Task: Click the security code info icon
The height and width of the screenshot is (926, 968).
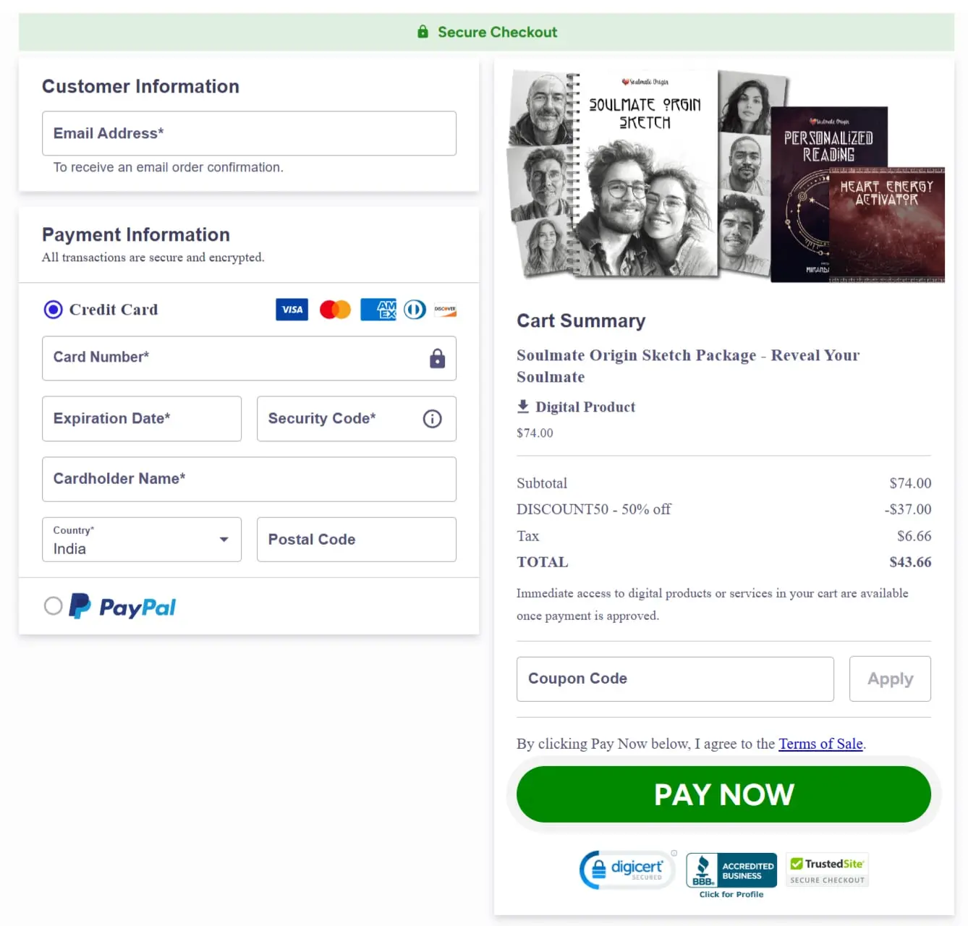Action: coord(432,419)
